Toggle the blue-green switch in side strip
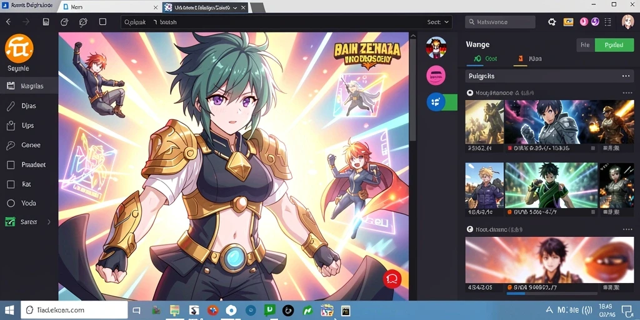Viewport: 640px width, 320px height. click(442, 102)
